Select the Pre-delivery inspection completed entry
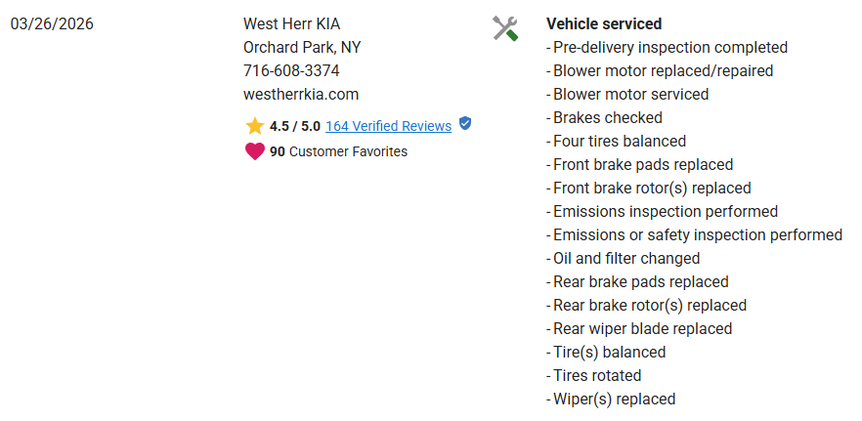The height and width of the screenshot is (421, 862). click(669, 48)
